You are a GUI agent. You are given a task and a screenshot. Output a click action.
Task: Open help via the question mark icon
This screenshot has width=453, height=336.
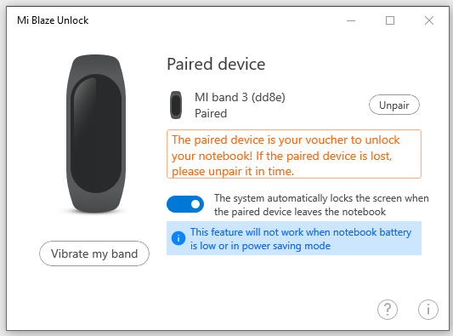pyautogui.click(x=387, y=310)
